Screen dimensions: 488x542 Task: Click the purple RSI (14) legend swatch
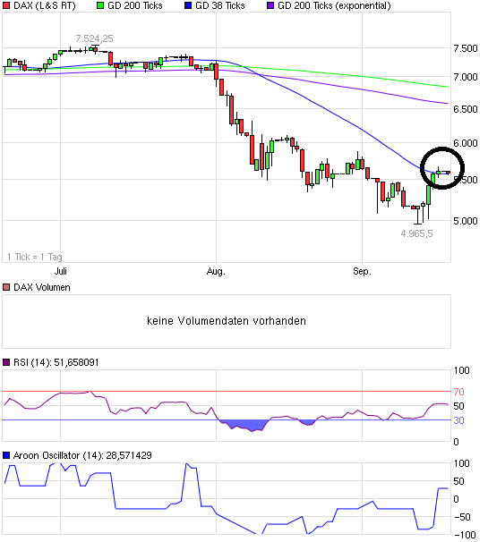6,362
